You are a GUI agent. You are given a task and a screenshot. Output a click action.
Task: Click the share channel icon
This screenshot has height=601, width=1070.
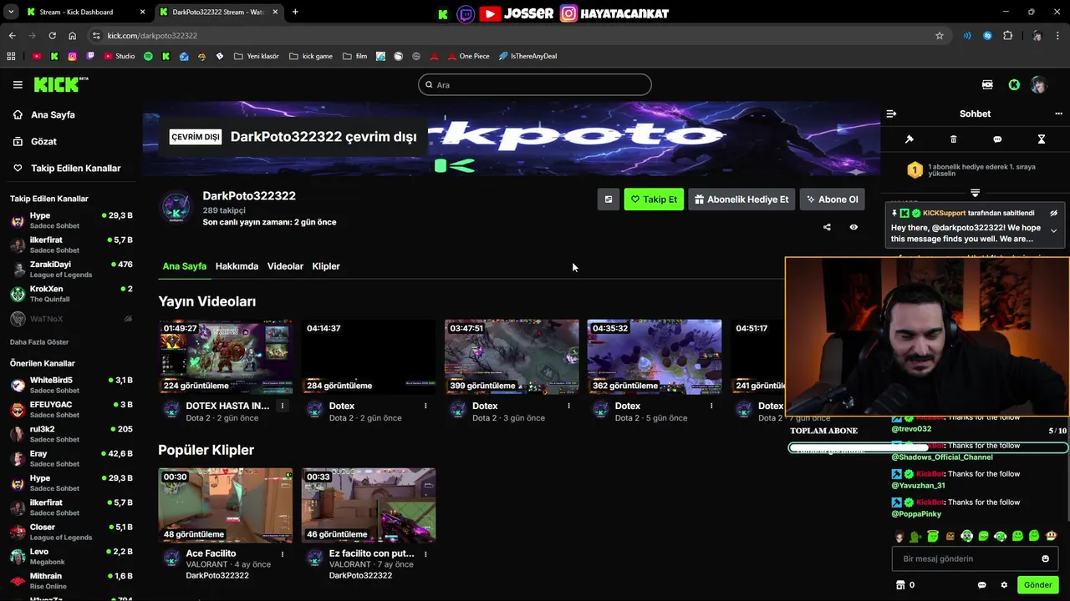[x=827, y=227]
